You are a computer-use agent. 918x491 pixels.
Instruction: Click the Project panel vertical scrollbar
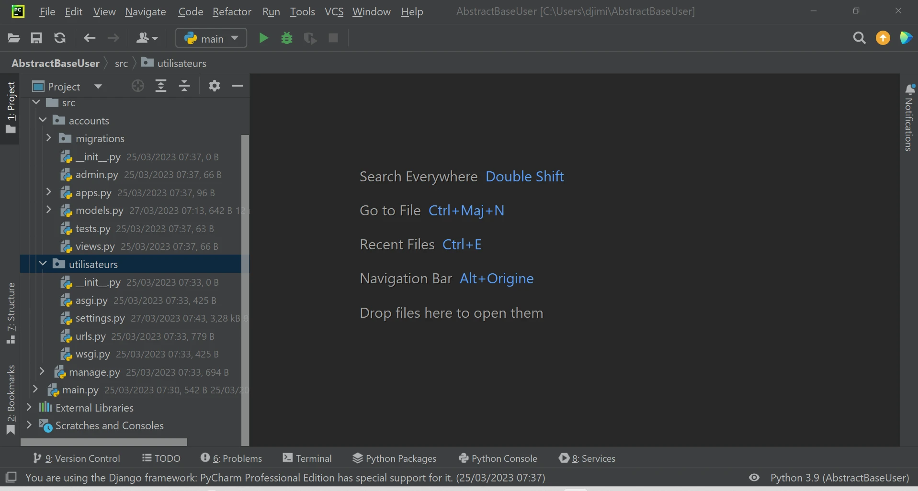pos(245,287)
